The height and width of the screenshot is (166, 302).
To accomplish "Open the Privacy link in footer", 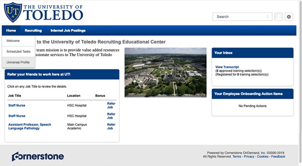I will 249,157.
